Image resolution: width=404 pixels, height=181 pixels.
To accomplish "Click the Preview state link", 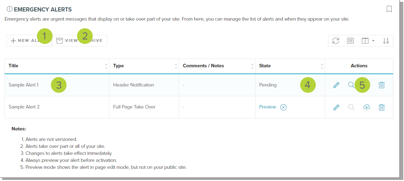I will tap(267, 107).
